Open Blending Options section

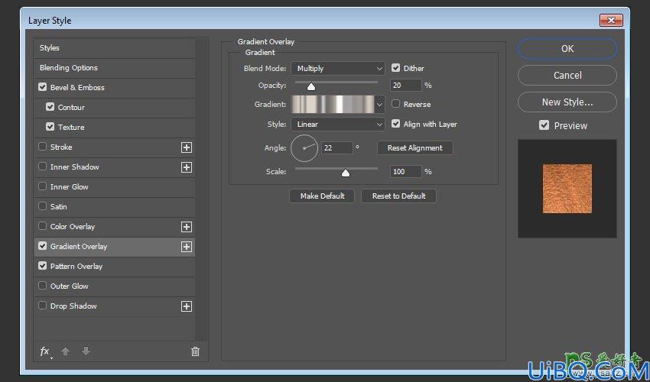115,68
